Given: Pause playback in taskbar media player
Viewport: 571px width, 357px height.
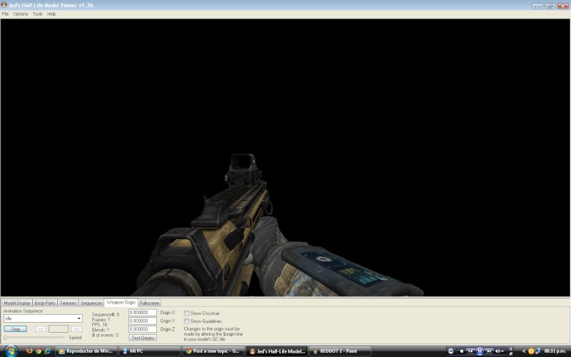Looking at the screenshot, I should [480, 351].
